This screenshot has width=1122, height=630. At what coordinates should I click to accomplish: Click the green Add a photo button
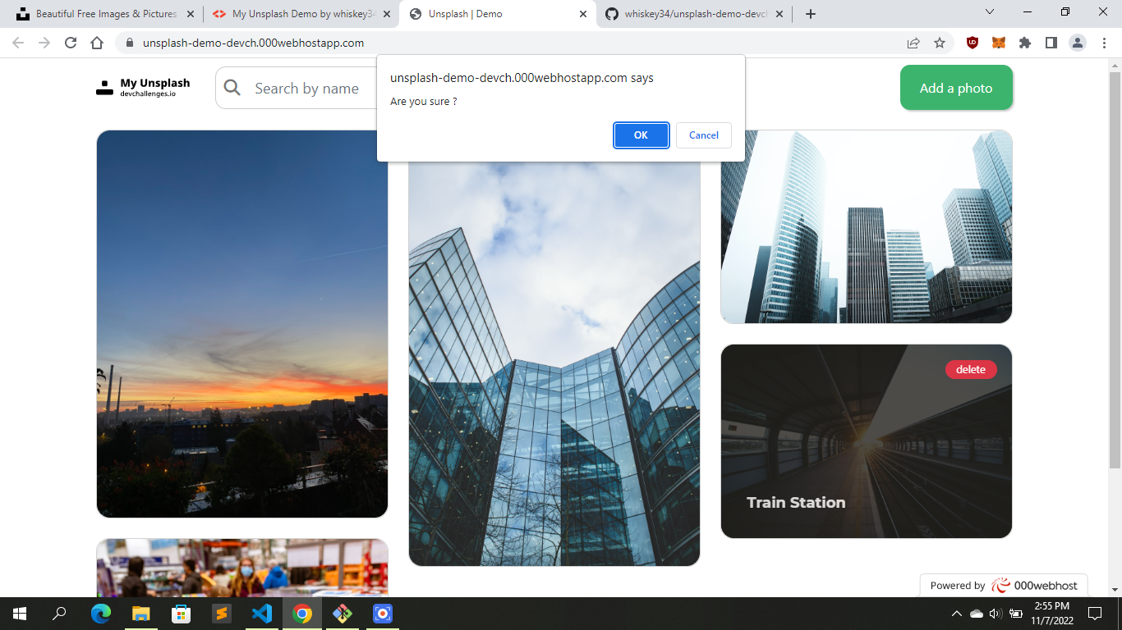pos(956,87)
